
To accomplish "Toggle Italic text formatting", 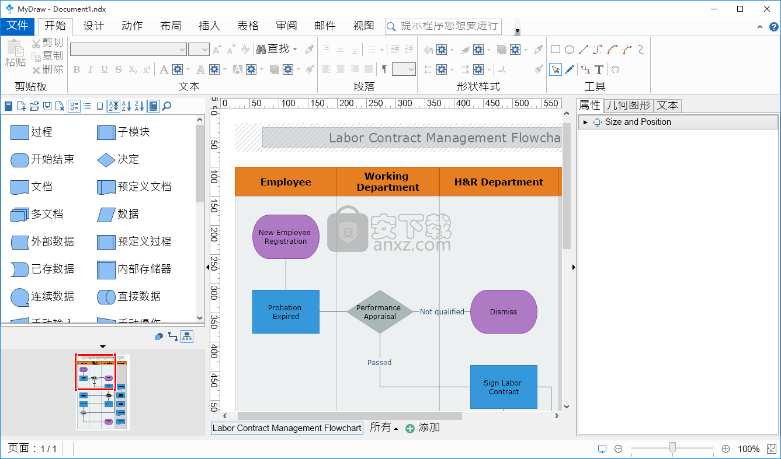I will tap(90, 70).
